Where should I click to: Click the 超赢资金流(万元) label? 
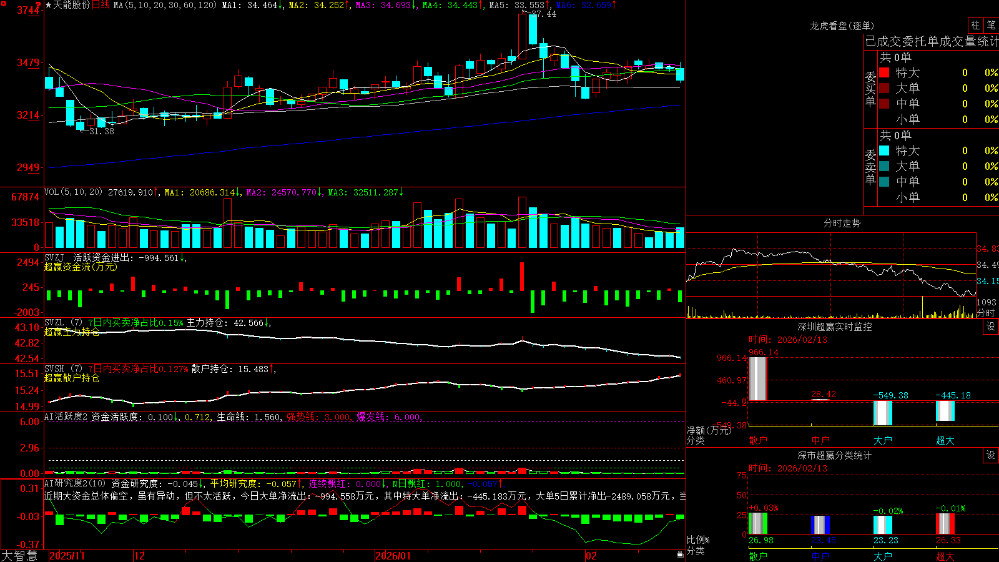click(x=81, y=267)
